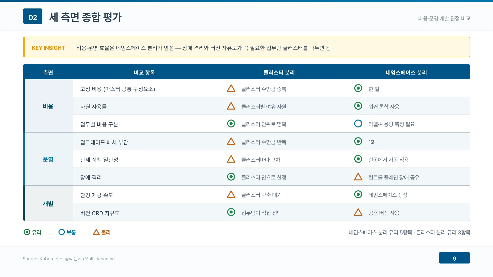Click the 불리 legend triangle icon

click(x=96, y=232)
